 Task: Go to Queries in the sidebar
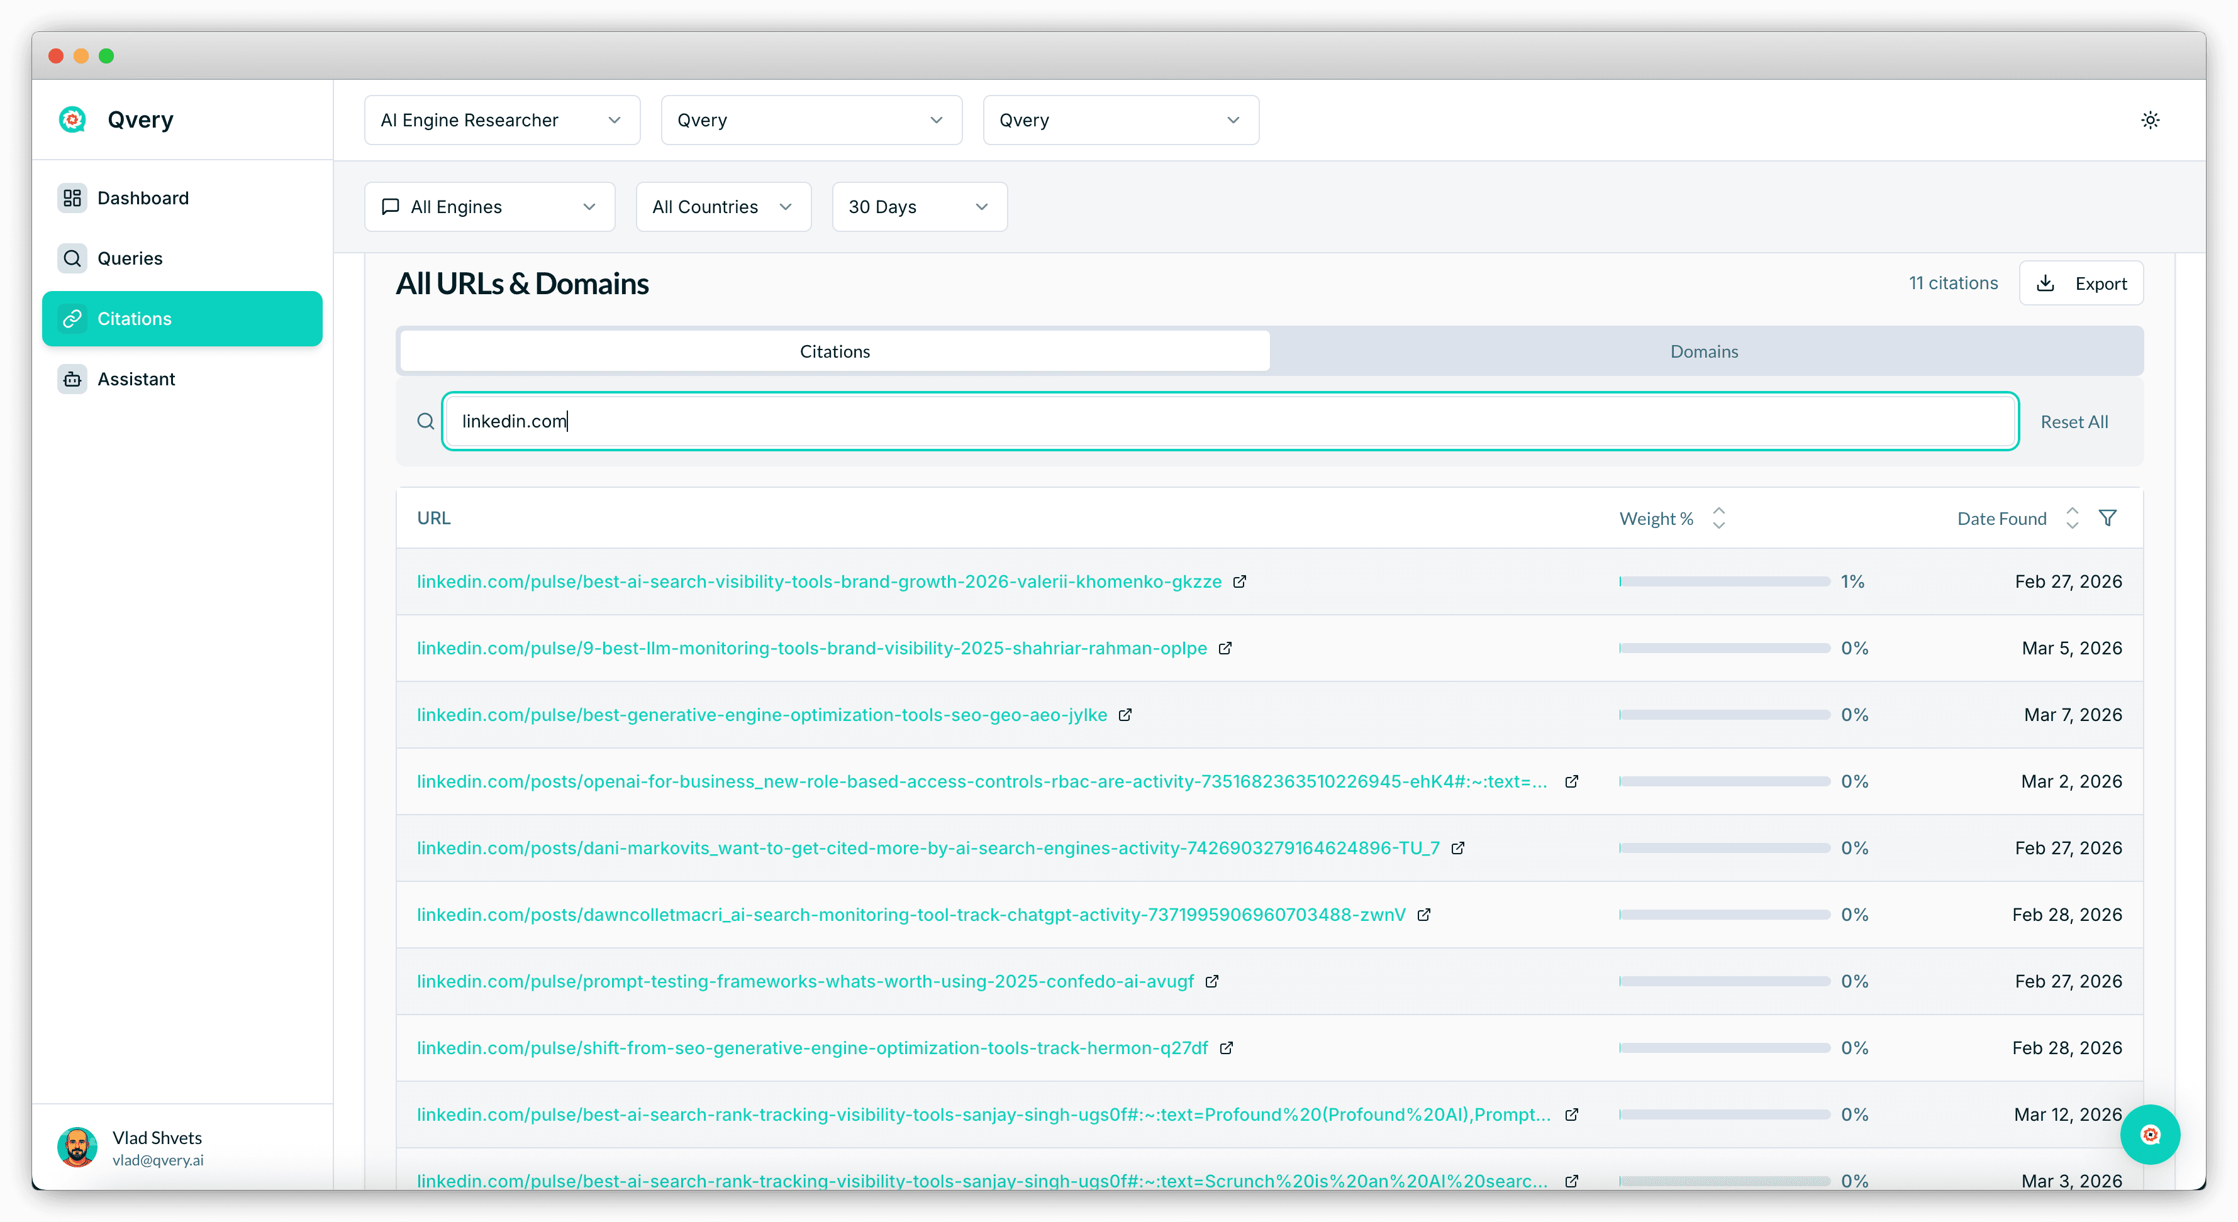point(130,259)
